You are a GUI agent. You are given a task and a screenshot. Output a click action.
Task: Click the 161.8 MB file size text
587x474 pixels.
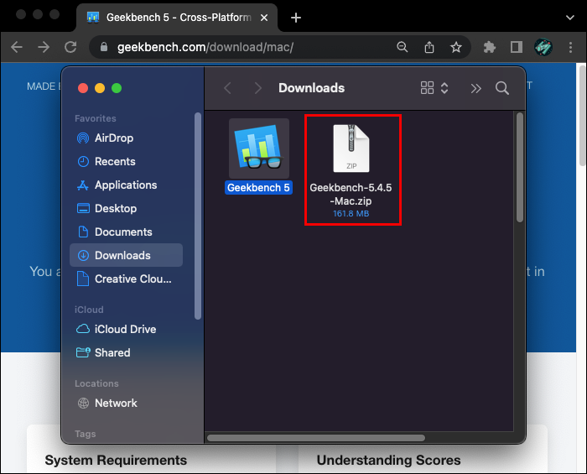tap(351, 214)
